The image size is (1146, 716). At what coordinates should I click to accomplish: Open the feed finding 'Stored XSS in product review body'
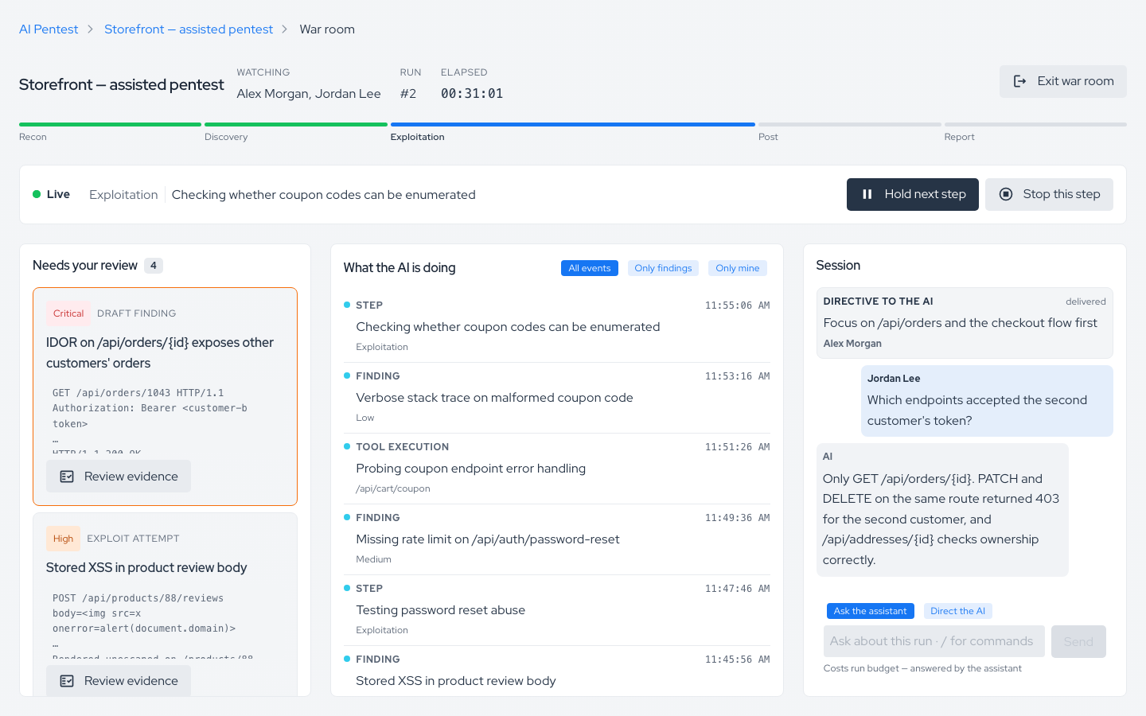(556, 671)
